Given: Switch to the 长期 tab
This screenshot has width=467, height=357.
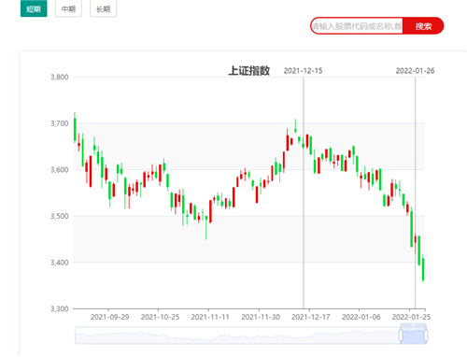Looking at the screenshot, I should [103, 8].
